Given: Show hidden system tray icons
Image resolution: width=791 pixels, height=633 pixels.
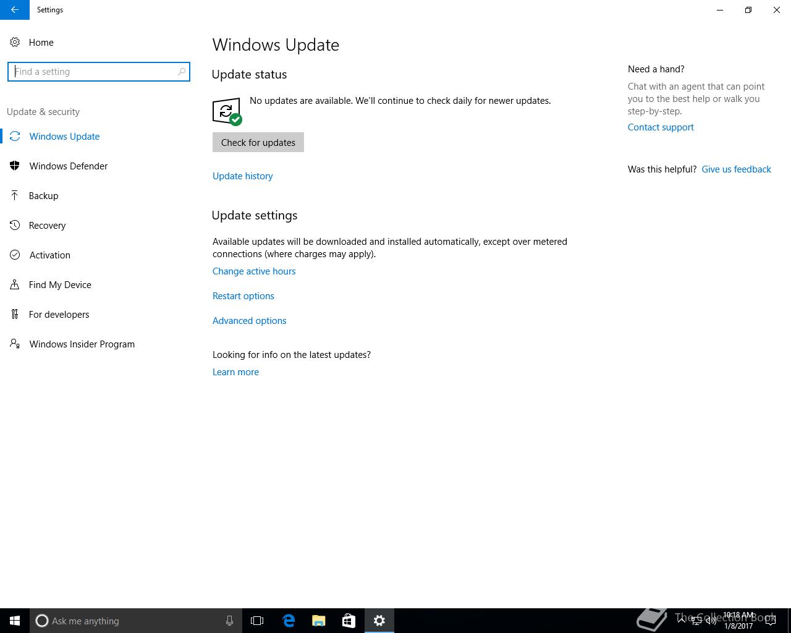Looking at the screenshot, I should (x=681, y=621).
